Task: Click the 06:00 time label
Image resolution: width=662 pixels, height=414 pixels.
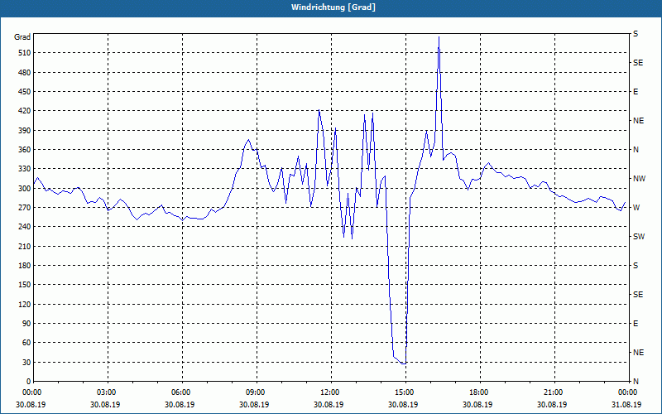Action: pos(180,392)
